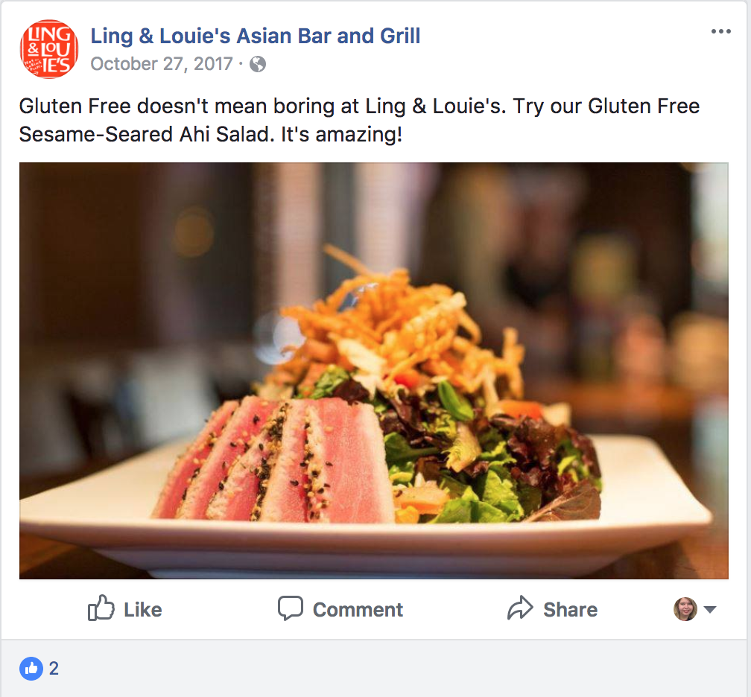
Task: Click the Gluten Free post caption text
Action: coord(359,120)
